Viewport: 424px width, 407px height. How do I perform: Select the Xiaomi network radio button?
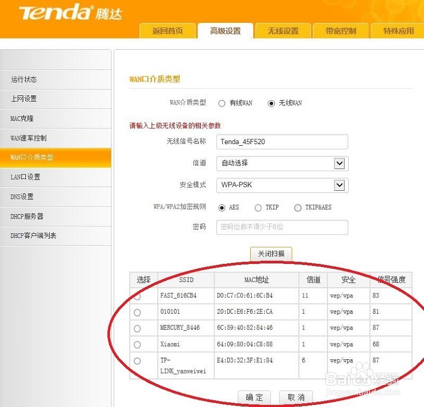coord(137,344)
